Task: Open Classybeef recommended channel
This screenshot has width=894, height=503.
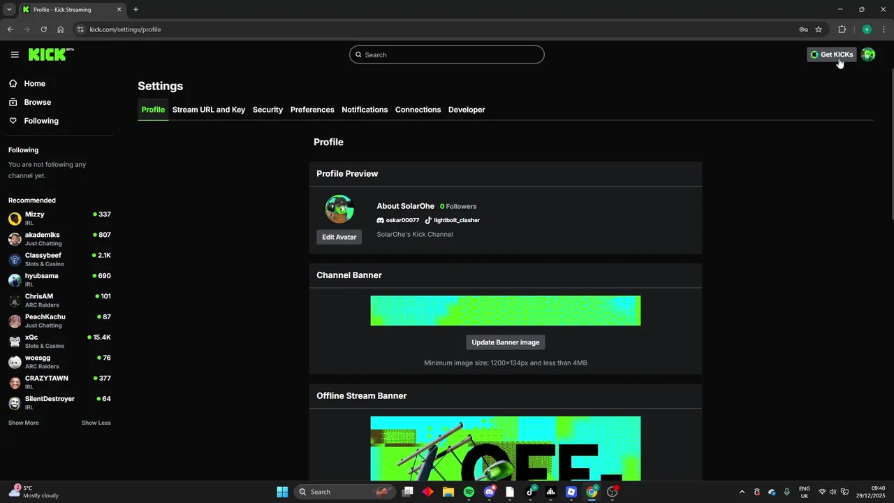Action: tap(59, 259)
